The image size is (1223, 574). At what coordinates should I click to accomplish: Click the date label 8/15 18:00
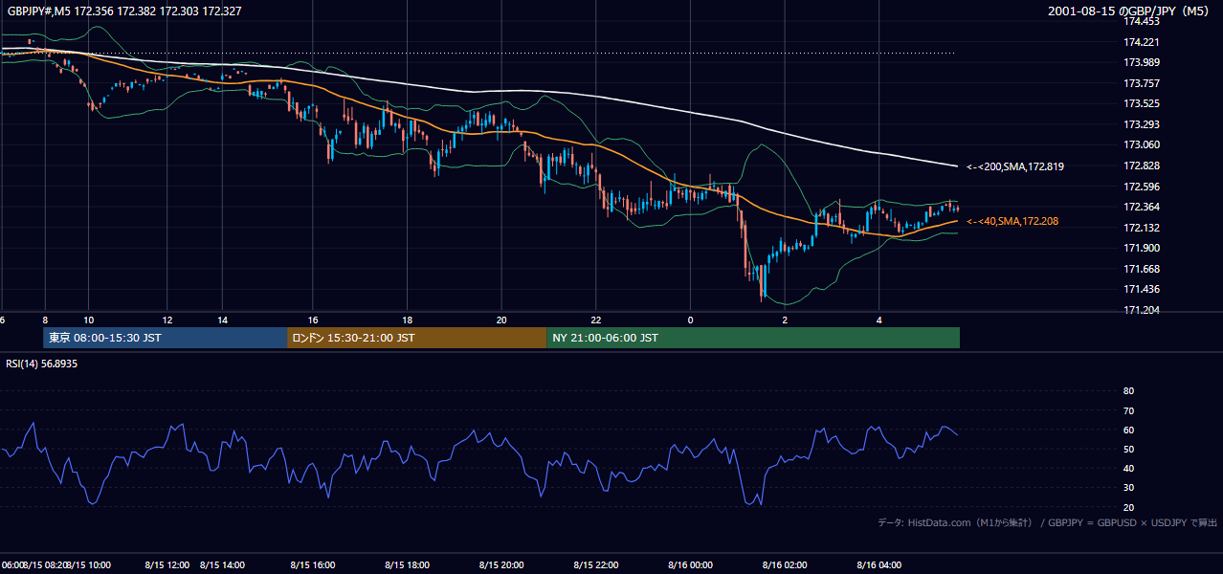tap(410, 565)
